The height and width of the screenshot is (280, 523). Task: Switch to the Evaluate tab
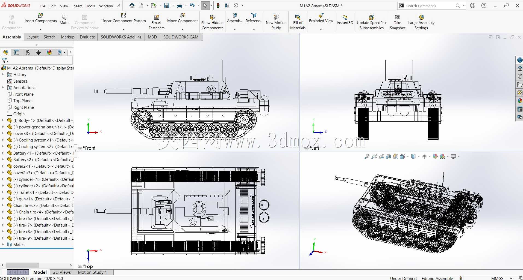[87, 37]
